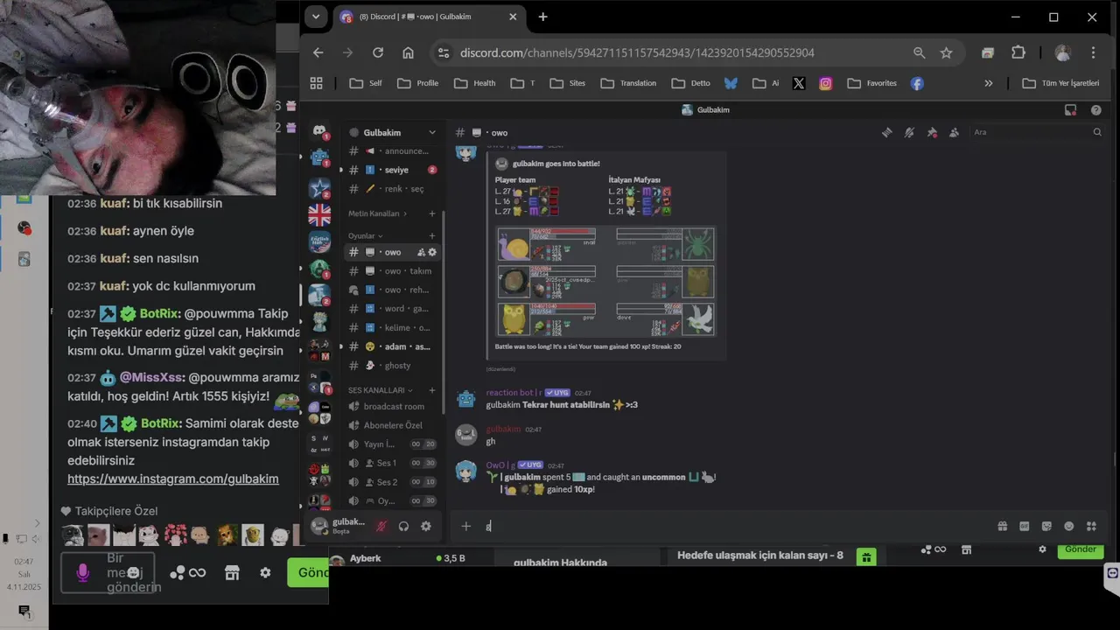Go to Chrome home page

408,52
